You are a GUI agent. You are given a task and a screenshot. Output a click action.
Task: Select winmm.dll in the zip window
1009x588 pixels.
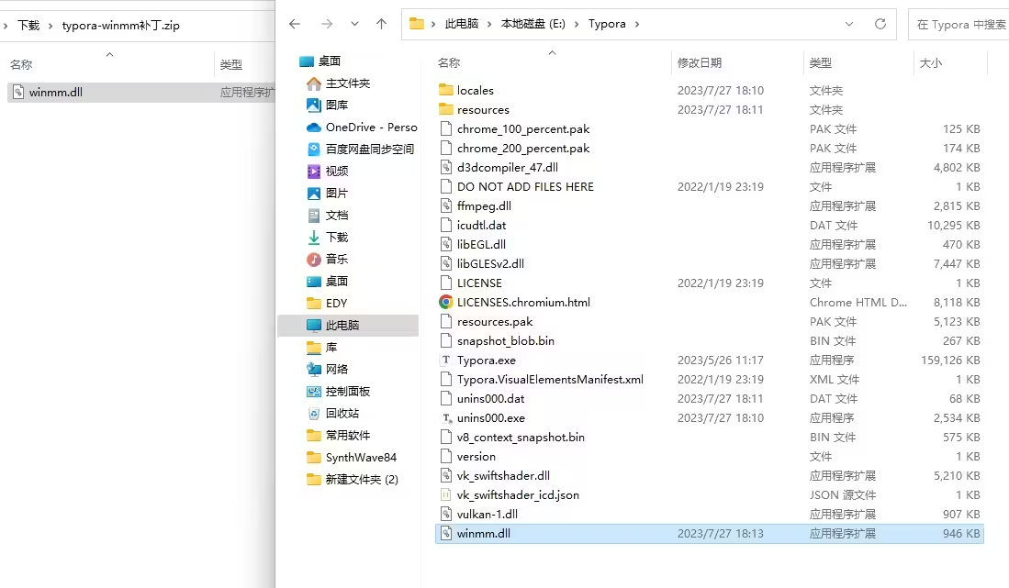point(55,93)
